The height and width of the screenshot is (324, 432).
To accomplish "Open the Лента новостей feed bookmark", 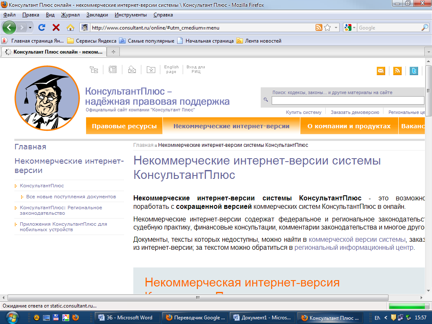I will click(259, 41).
